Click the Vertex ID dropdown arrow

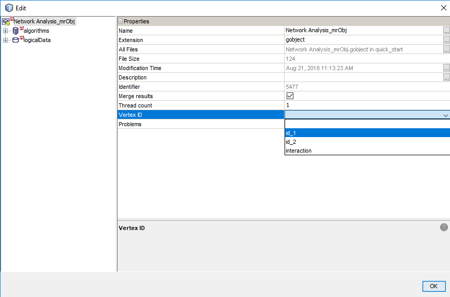pos(445,115)
